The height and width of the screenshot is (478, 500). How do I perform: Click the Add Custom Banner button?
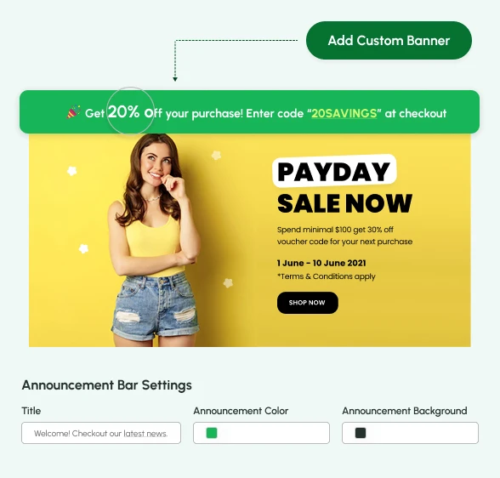(x=389, y=41)
